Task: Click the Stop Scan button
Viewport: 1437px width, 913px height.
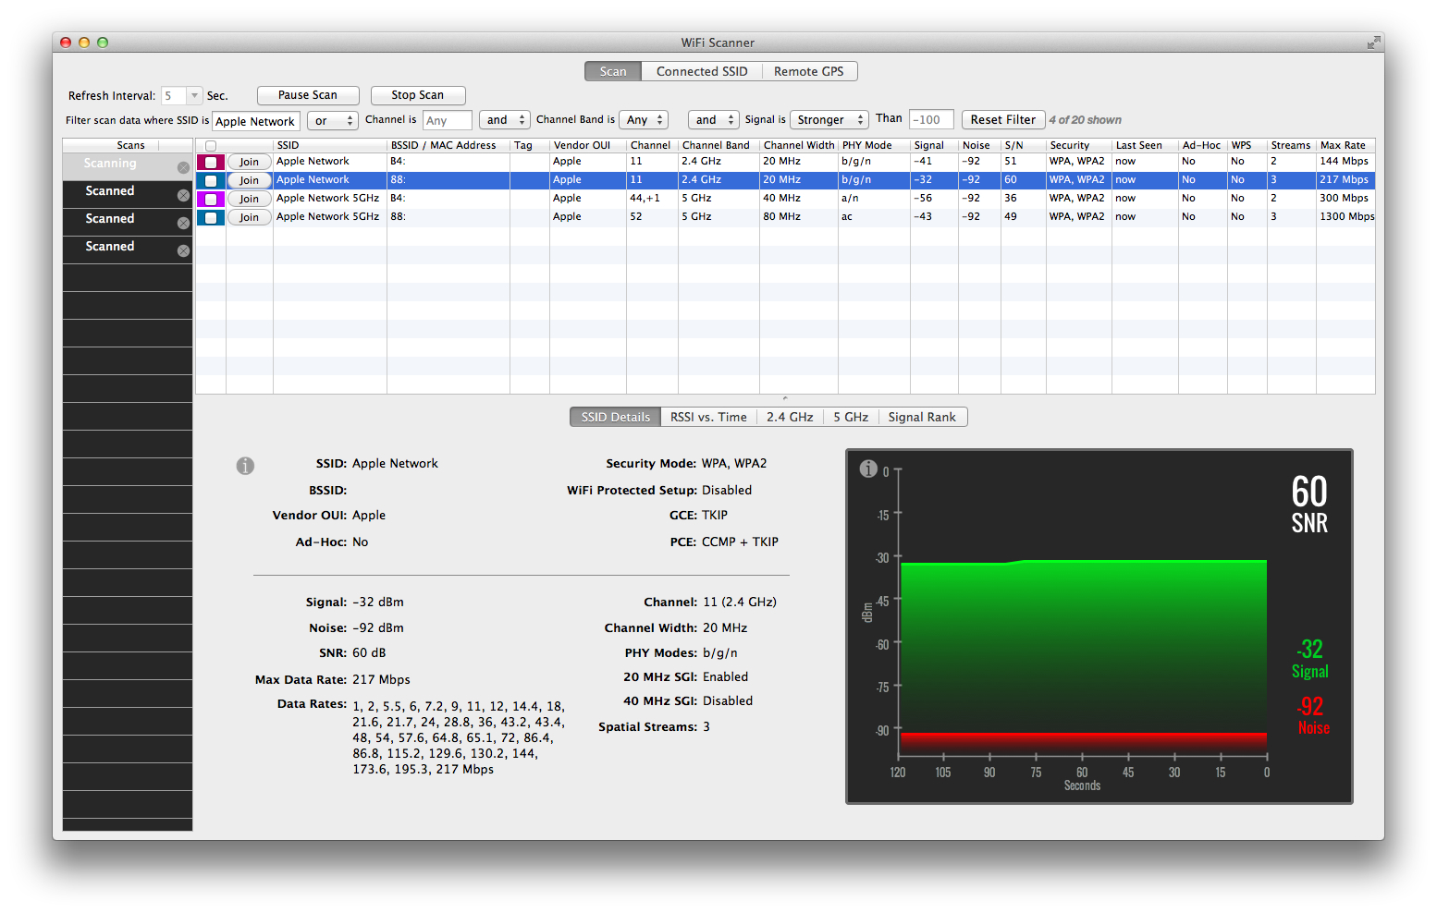Action: click(x=418, y=95)
